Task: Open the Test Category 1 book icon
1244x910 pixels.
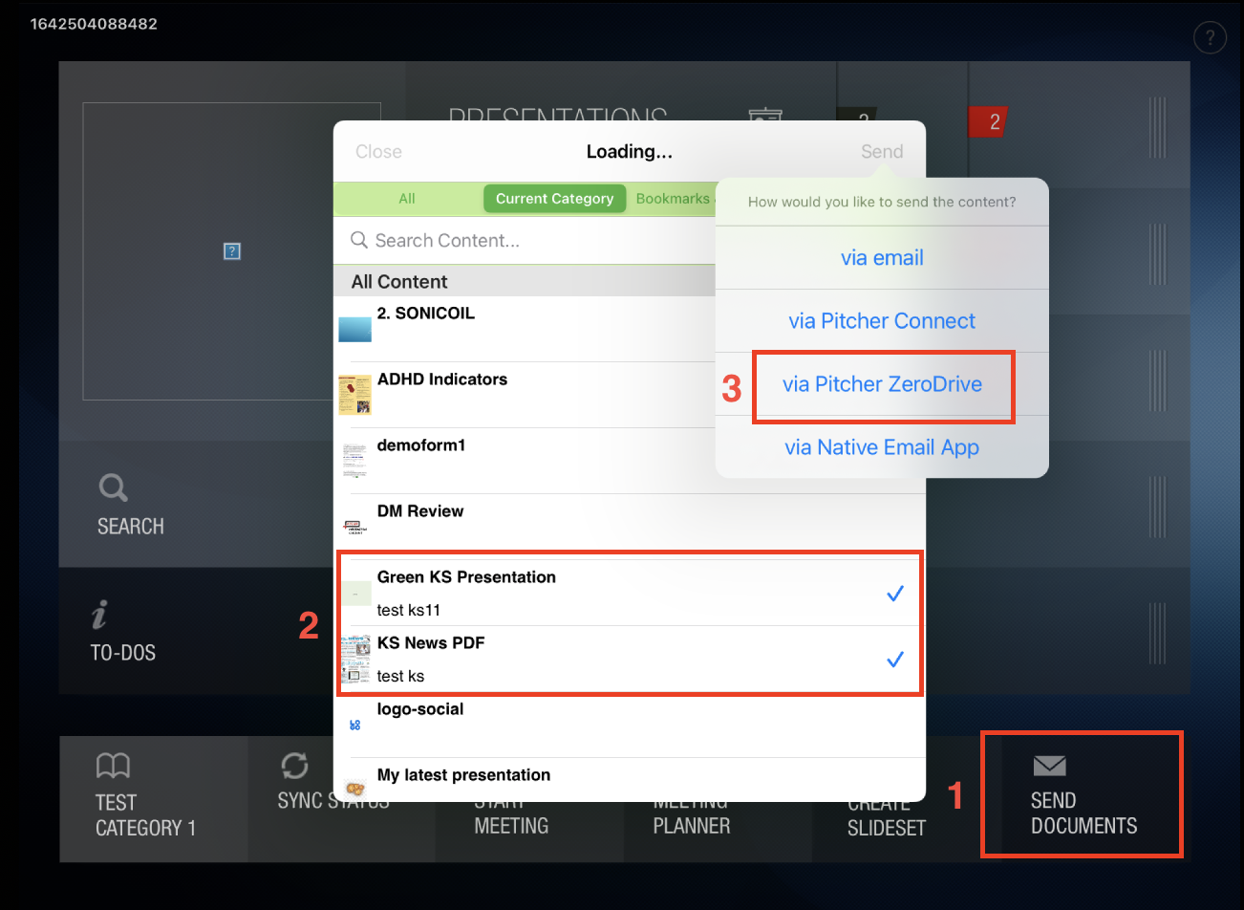Action: tap(113, 766)
